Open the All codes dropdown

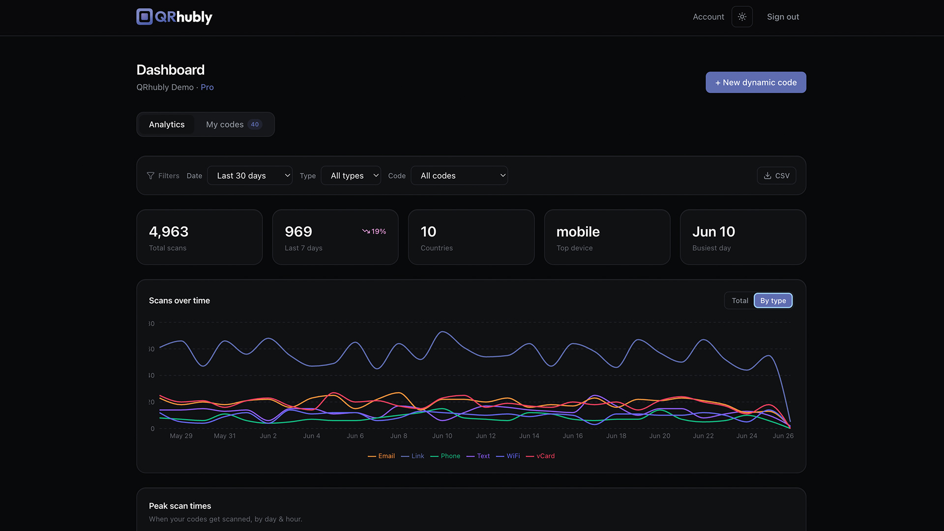459,176
